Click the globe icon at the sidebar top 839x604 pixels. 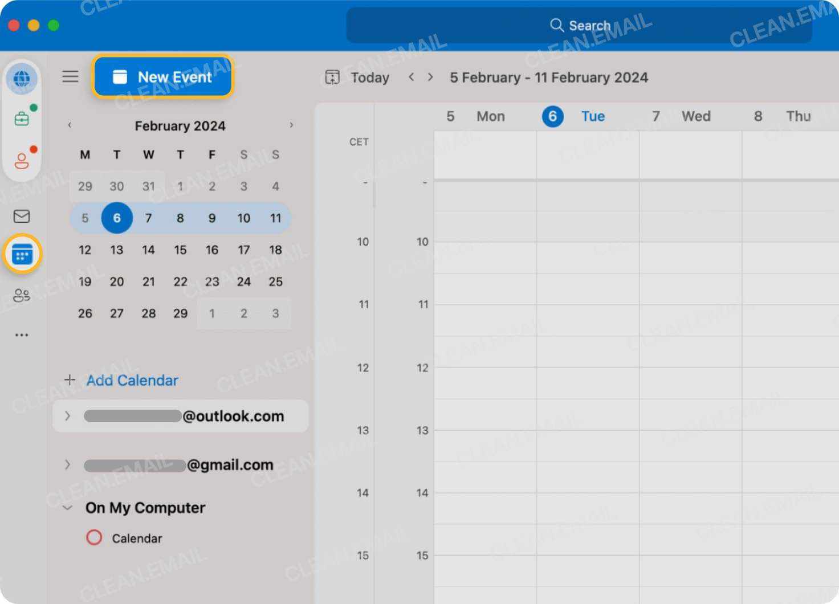(x=22, y=79)
